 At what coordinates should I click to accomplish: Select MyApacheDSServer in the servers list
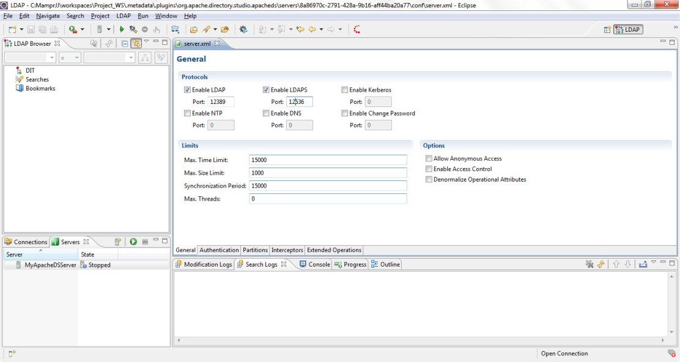(50, 265)
